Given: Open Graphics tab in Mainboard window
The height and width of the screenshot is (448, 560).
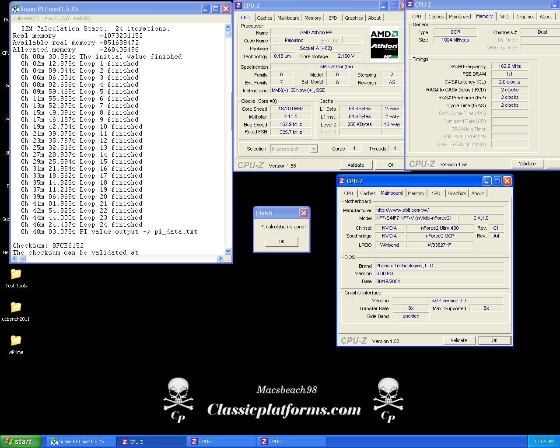Looking at the screenshot, I should click(457, 193).
